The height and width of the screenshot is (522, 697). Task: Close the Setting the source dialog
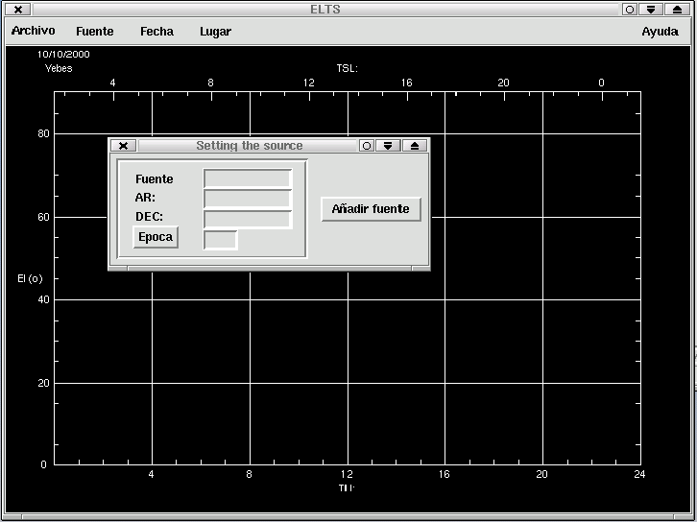(x=123, y=146)
